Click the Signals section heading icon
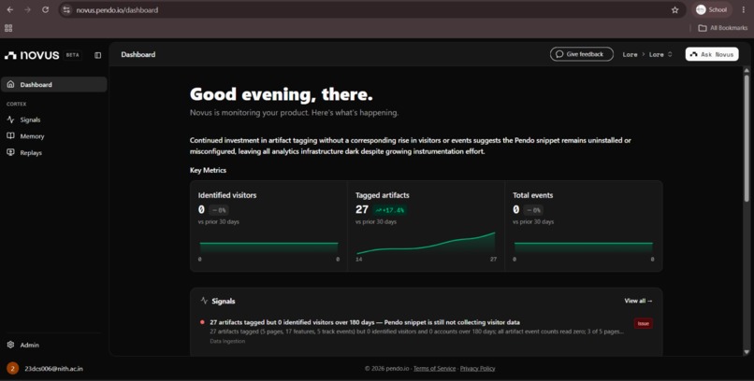The image size is (754, 381). point(204,301)
